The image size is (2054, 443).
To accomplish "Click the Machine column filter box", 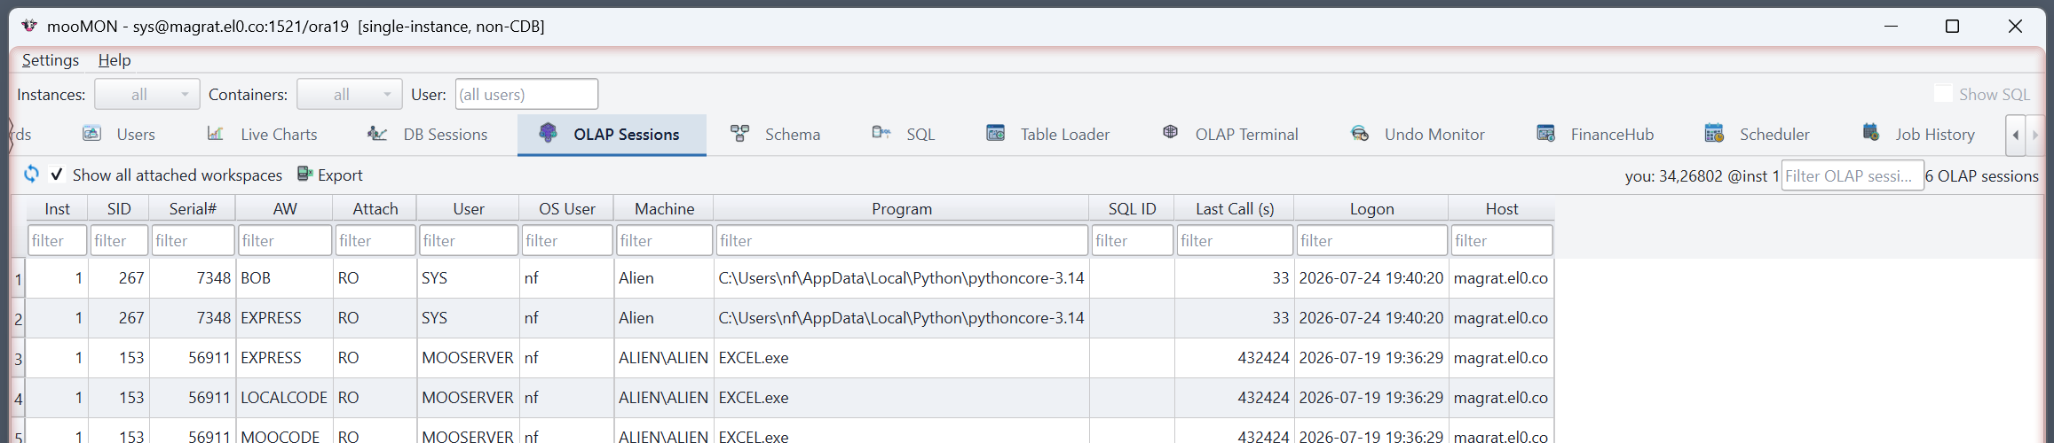I will [x=665, y=240].
